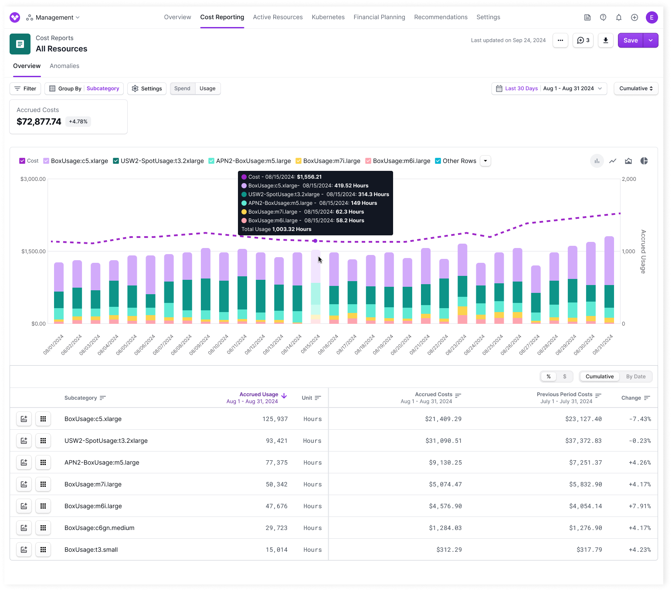This screenshot has width=672, height=591.
Task: Toggle BoxUsage:m6i.large legend checkbox
Action: [x=368, y=161]
